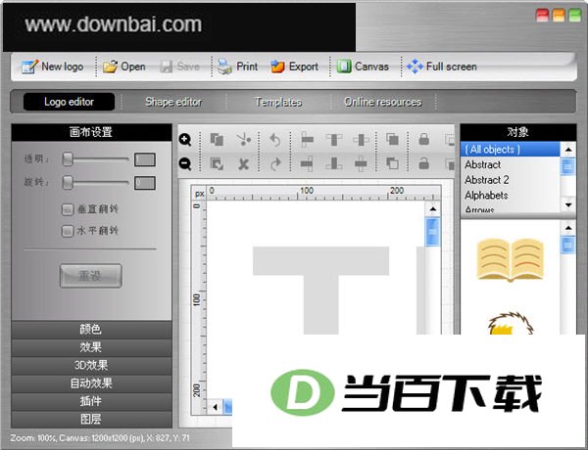This screenshot has height=450, width=588.
Task: Open the Templates tab
Action: click(278, 102)
